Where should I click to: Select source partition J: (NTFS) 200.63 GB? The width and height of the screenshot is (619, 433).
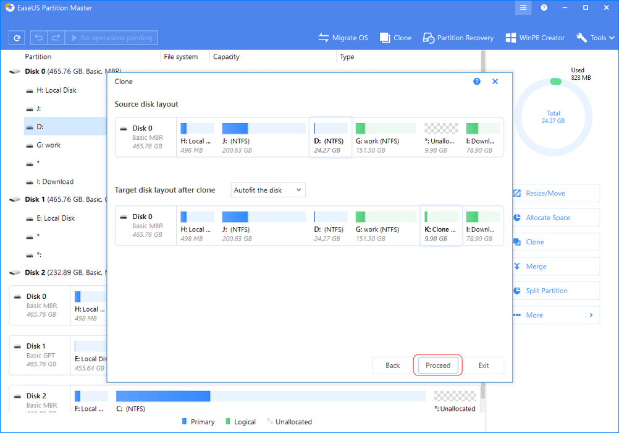[x=264, y=137]
